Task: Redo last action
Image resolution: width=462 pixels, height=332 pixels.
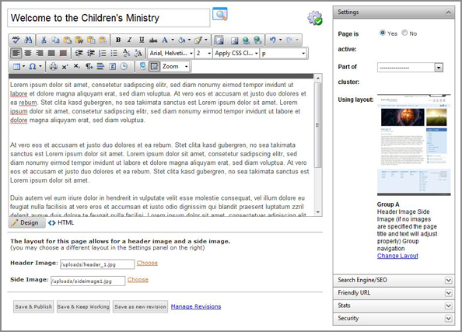Action: (x=289, y=40)
